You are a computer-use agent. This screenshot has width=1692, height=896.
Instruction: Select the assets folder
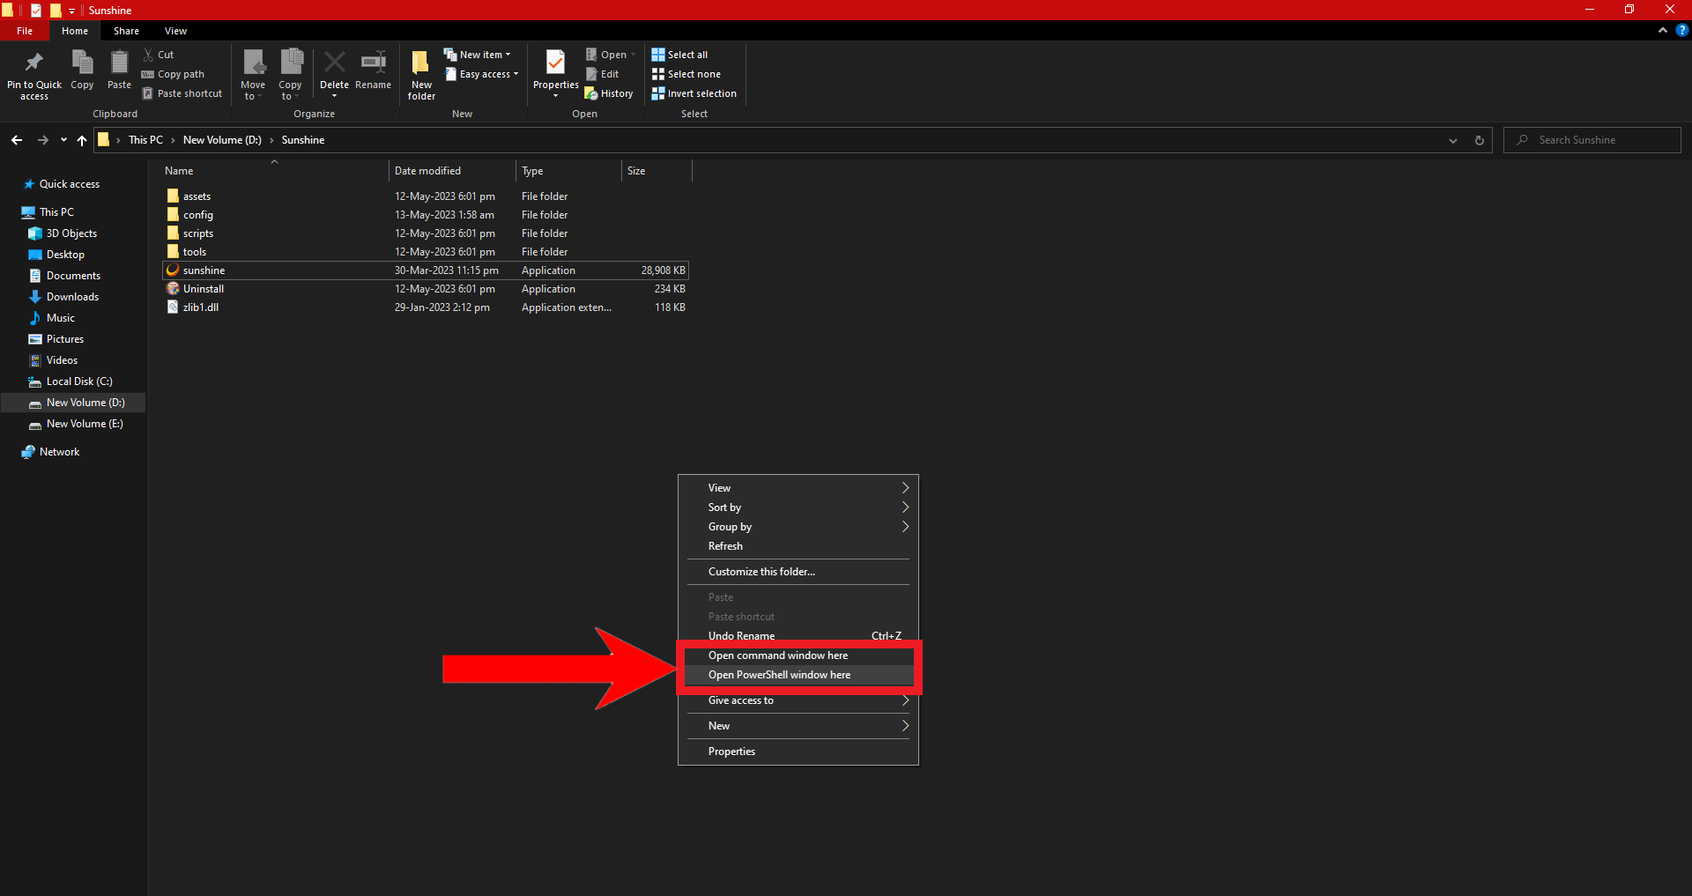tap(426, 196)
